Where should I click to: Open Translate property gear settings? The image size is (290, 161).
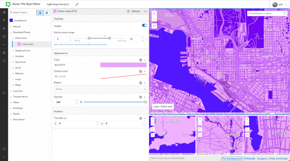pyautogui.click(x=140, y=118)
